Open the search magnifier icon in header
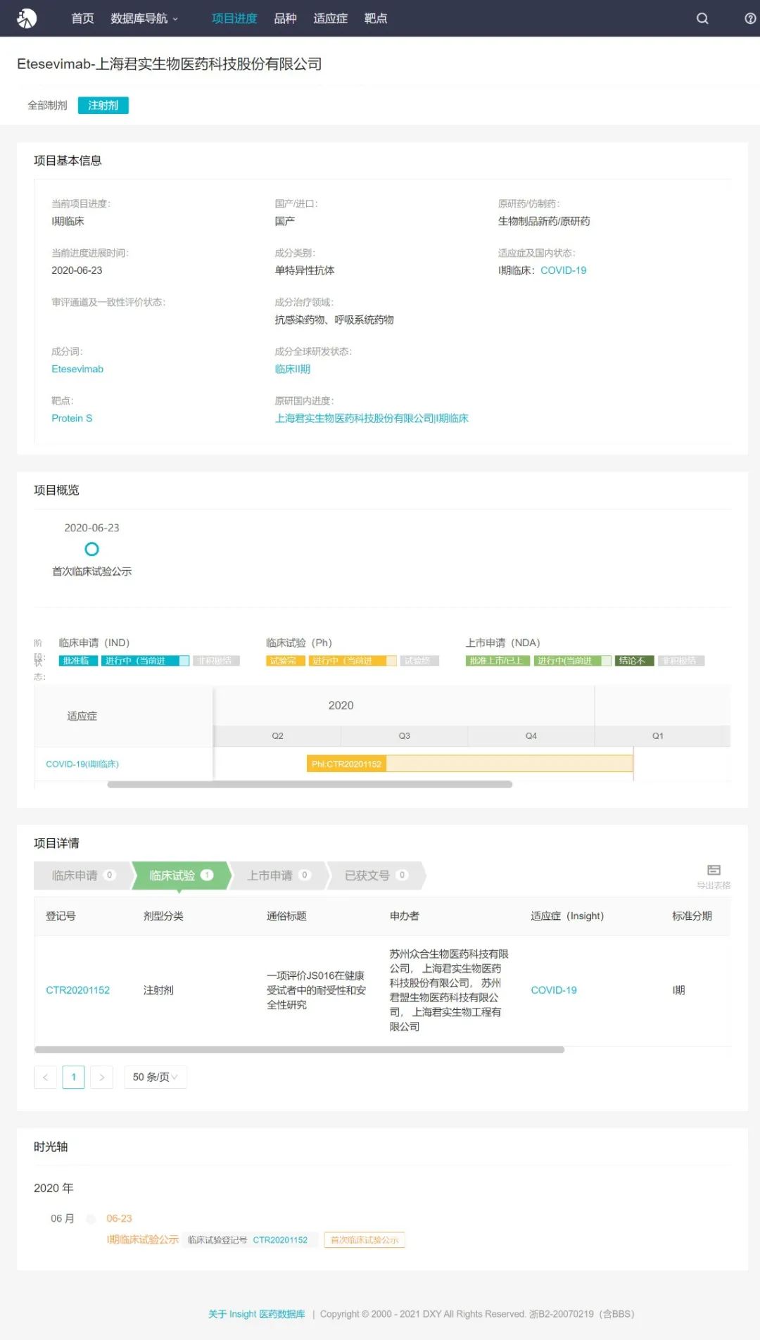This screenshot has height=1340, width=760. [702, 18]
